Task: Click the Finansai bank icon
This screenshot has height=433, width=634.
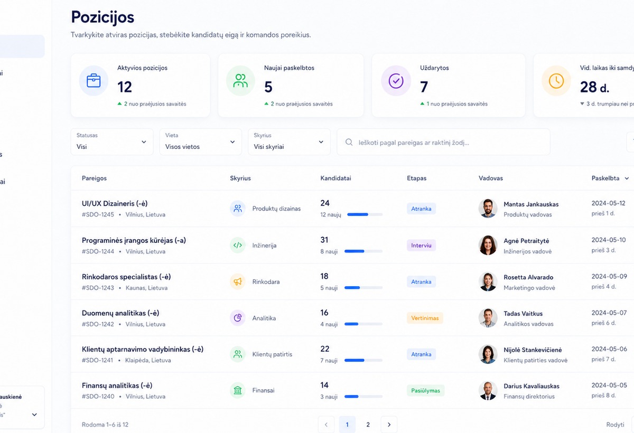Action: click(238, 390)
